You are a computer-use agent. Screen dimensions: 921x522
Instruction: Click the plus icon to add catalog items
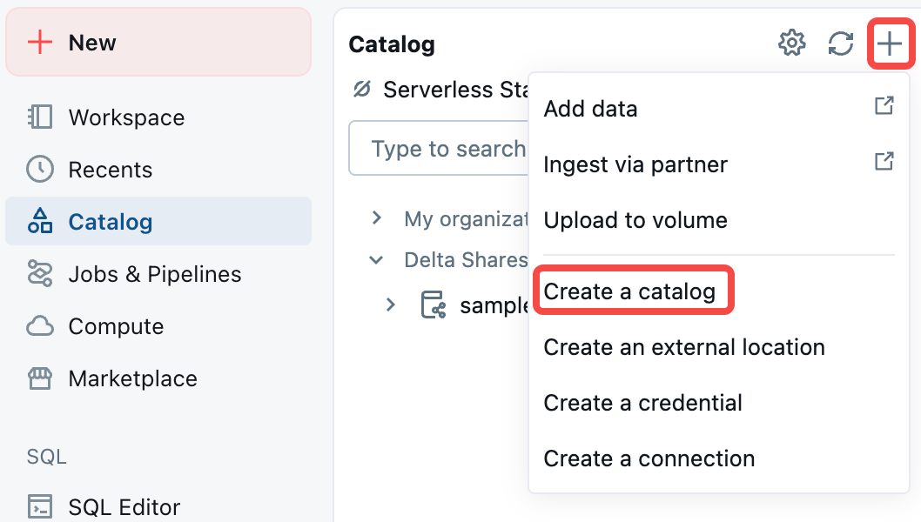[x=890, y=43]
